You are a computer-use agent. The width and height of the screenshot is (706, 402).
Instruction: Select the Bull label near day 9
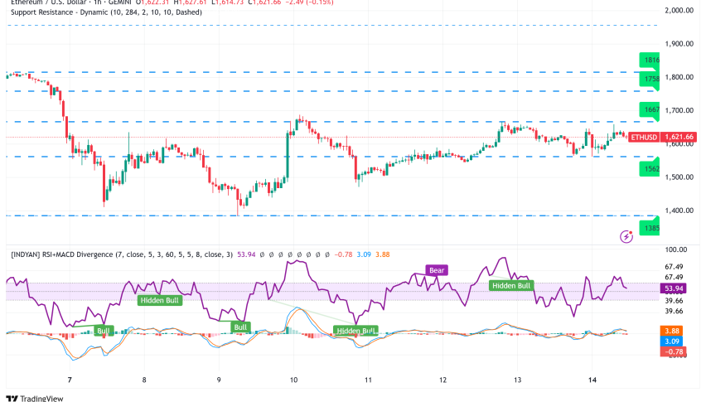240,327
